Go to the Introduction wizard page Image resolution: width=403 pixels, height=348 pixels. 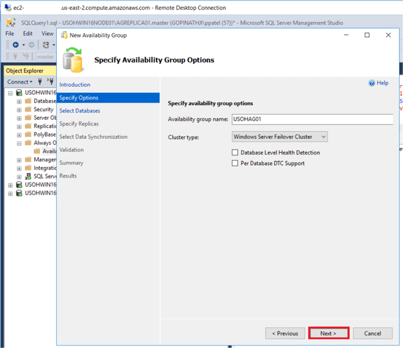click(75, 85)
